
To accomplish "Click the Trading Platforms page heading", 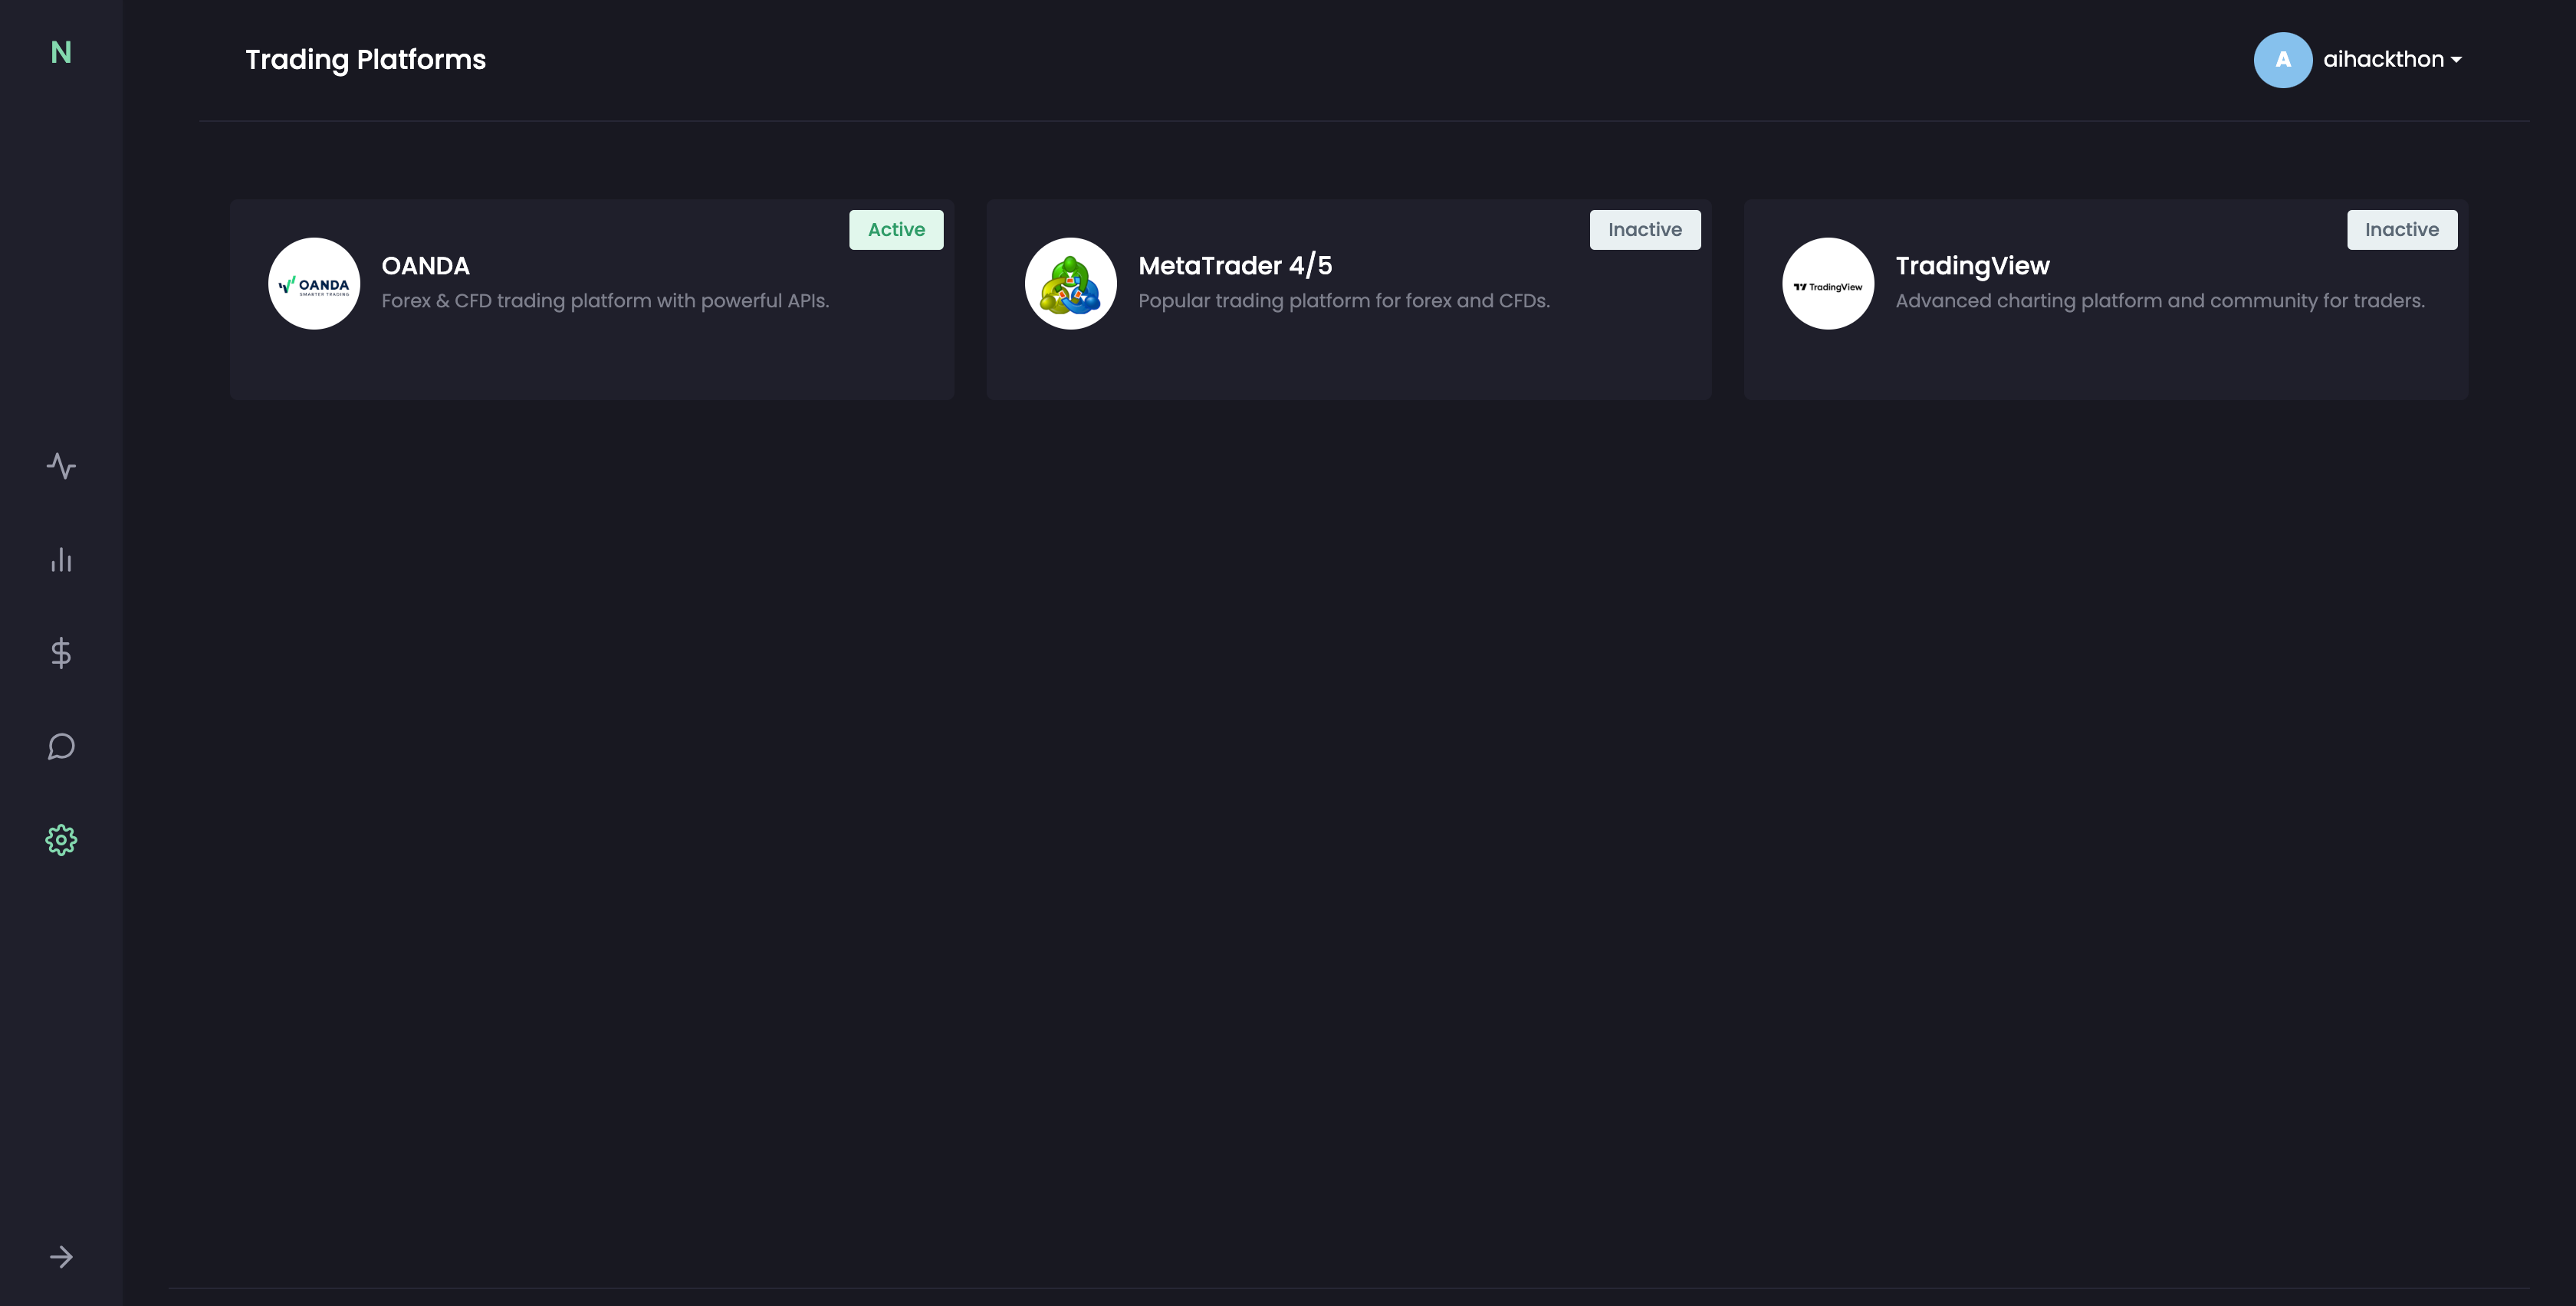I will (365, 60).
